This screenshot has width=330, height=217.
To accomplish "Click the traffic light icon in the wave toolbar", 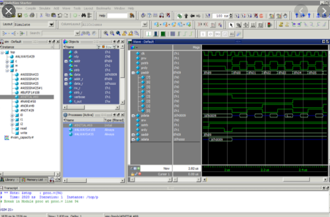I will [x=269, y=25].
